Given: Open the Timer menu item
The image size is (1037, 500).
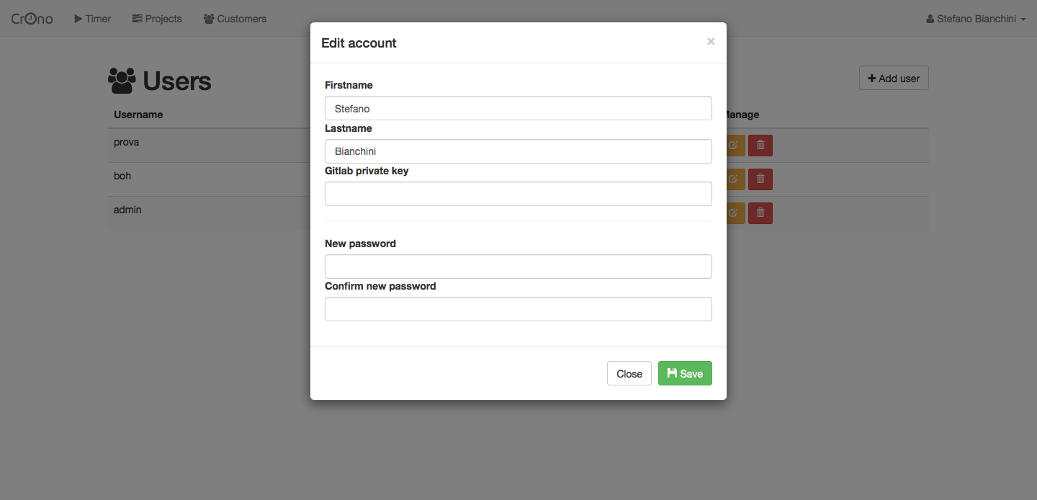Looking at the screenshot, I should pos(92,19).
